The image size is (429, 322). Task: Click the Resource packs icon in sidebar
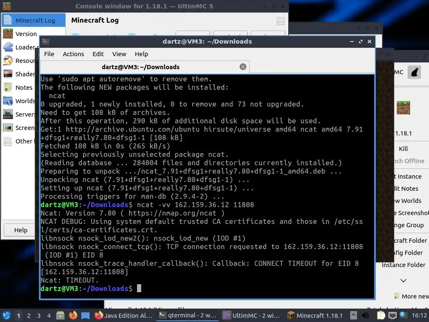click(x=8, y=60)
